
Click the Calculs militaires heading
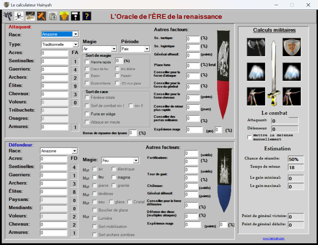274,30
